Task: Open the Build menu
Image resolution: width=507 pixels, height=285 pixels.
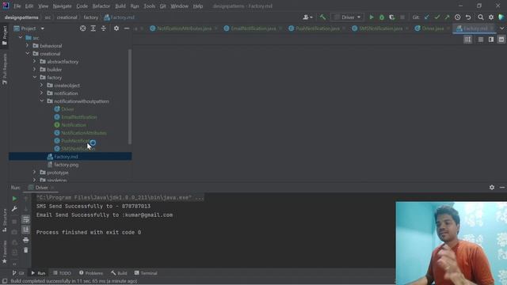Action: pos(120,6)
